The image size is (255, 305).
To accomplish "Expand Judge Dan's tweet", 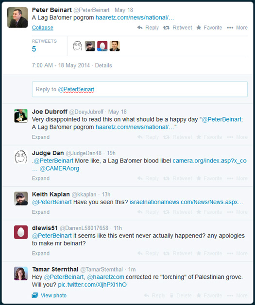I will coord(41,178).
